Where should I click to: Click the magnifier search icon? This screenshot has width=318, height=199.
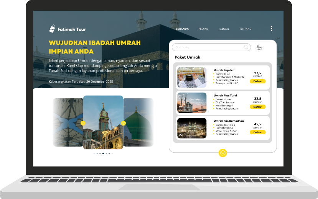(x=246, y=47)
